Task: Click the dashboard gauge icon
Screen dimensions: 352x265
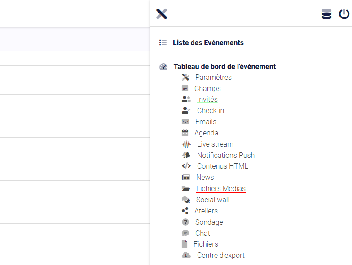Action: click(163, 66)
